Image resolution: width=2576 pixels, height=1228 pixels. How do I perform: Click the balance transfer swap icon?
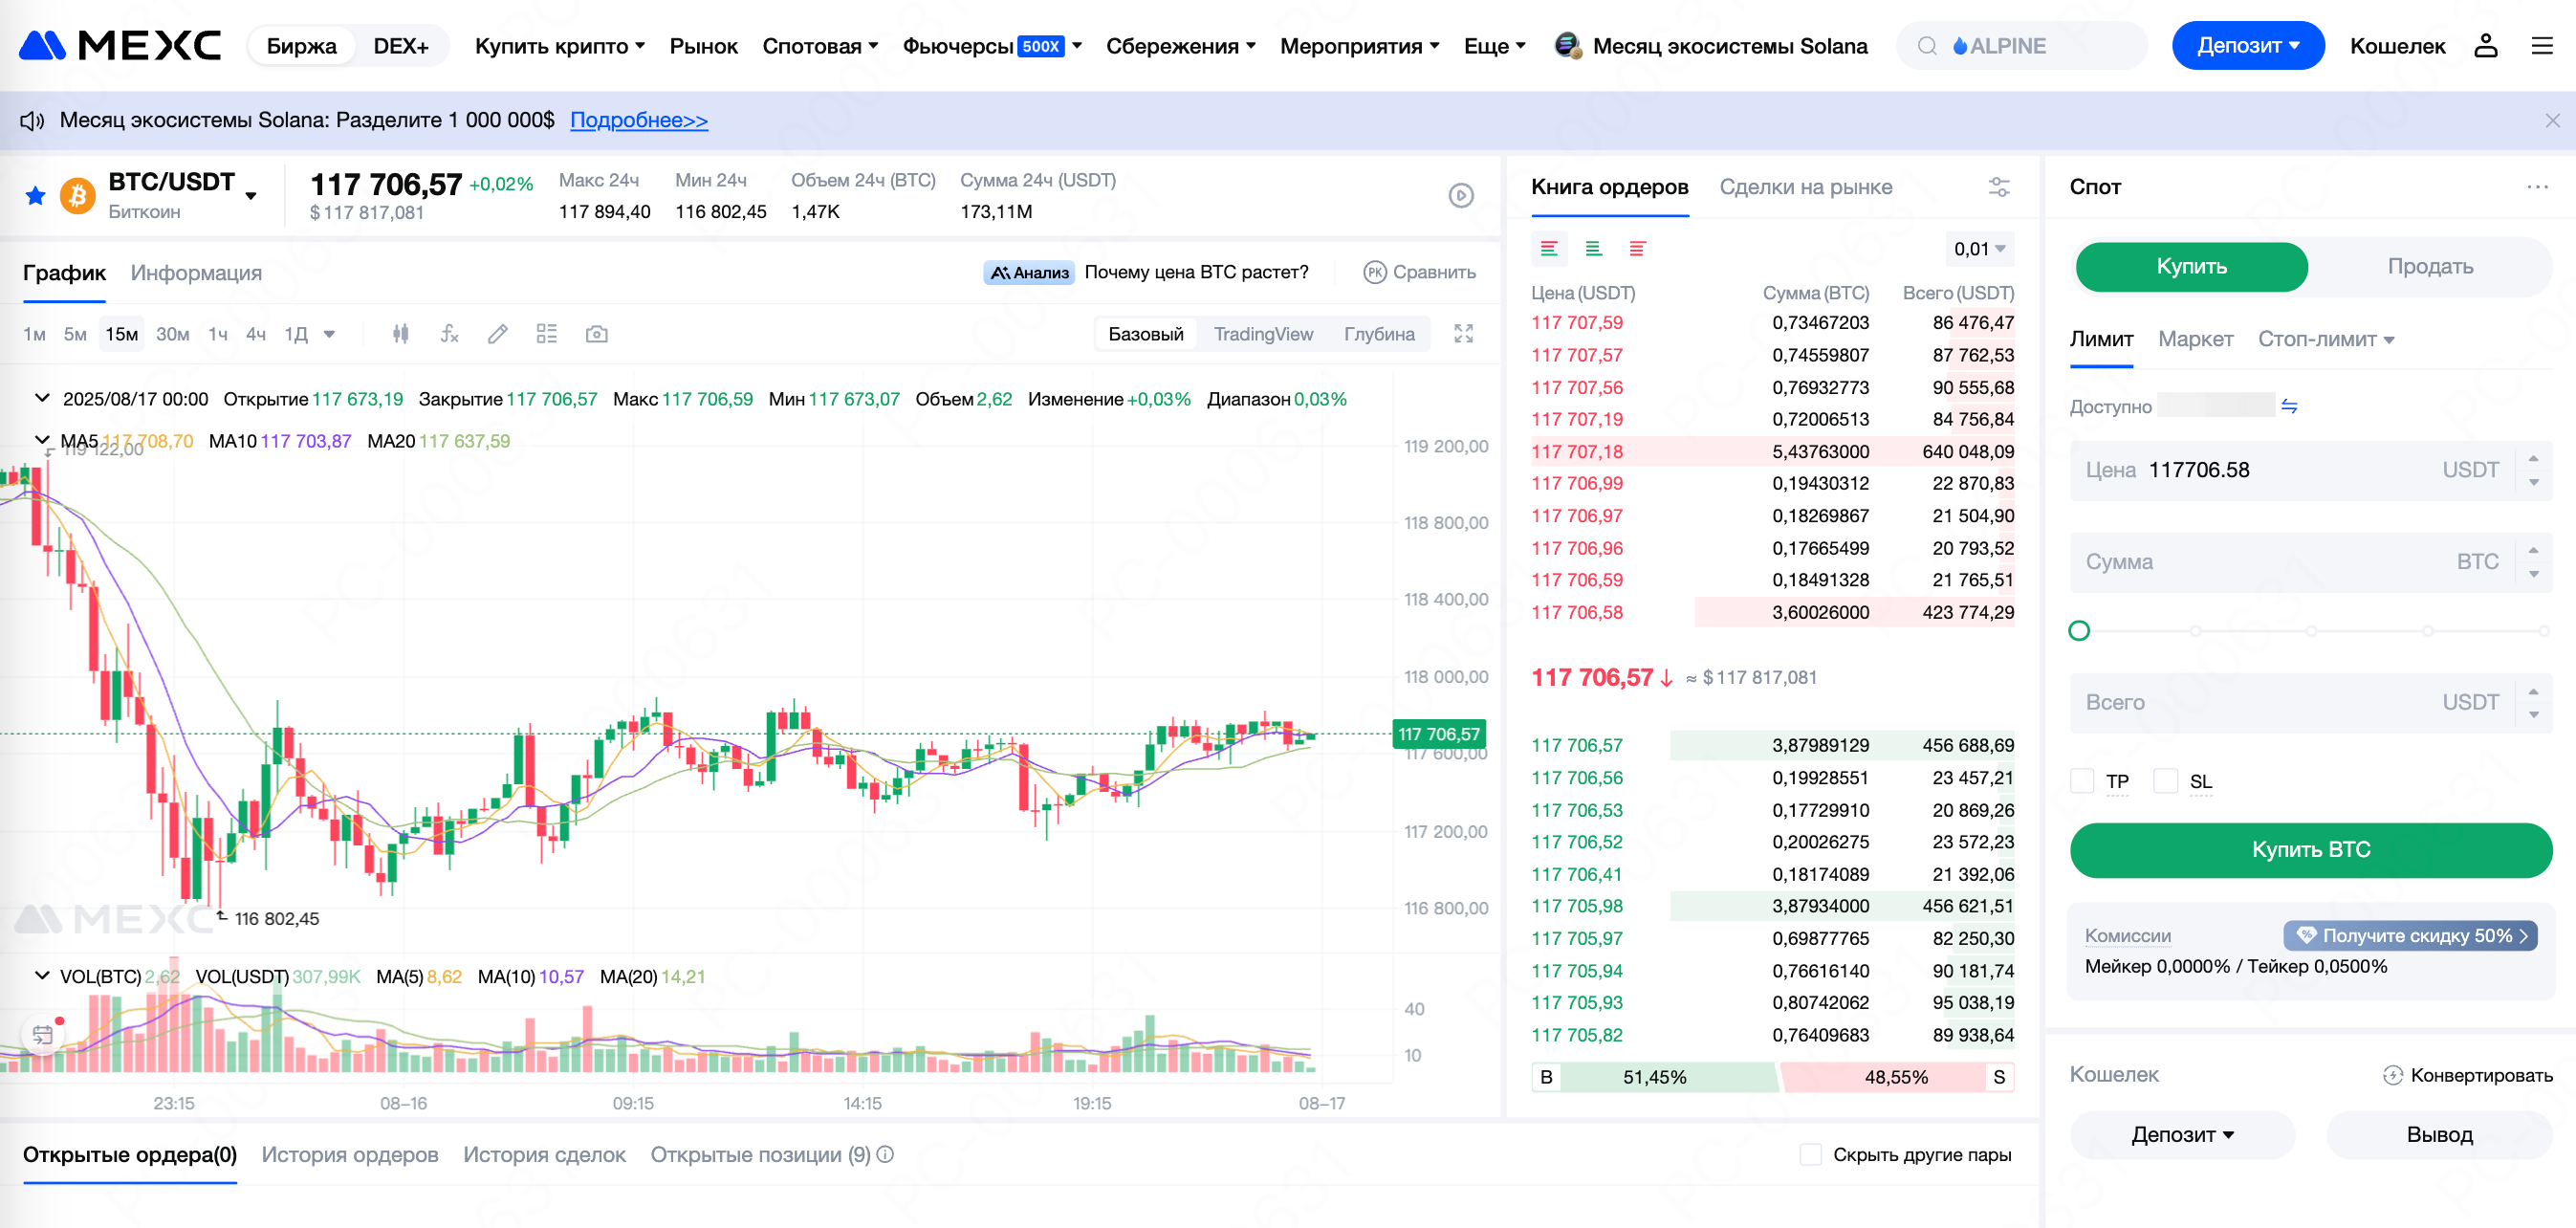click(x=2289, y=406)
